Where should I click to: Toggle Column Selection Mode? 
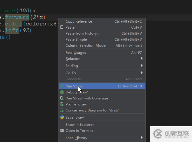pyautogui.click(x=85, y=45)
